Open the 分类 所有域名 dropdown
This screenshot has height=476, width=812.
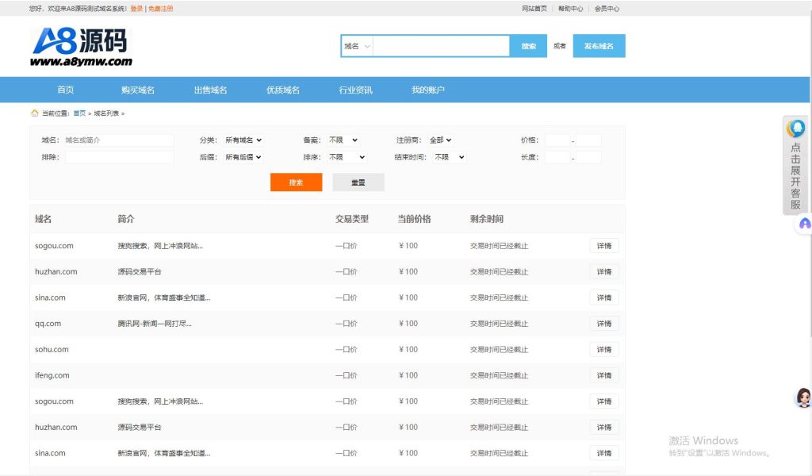point(243,140)
